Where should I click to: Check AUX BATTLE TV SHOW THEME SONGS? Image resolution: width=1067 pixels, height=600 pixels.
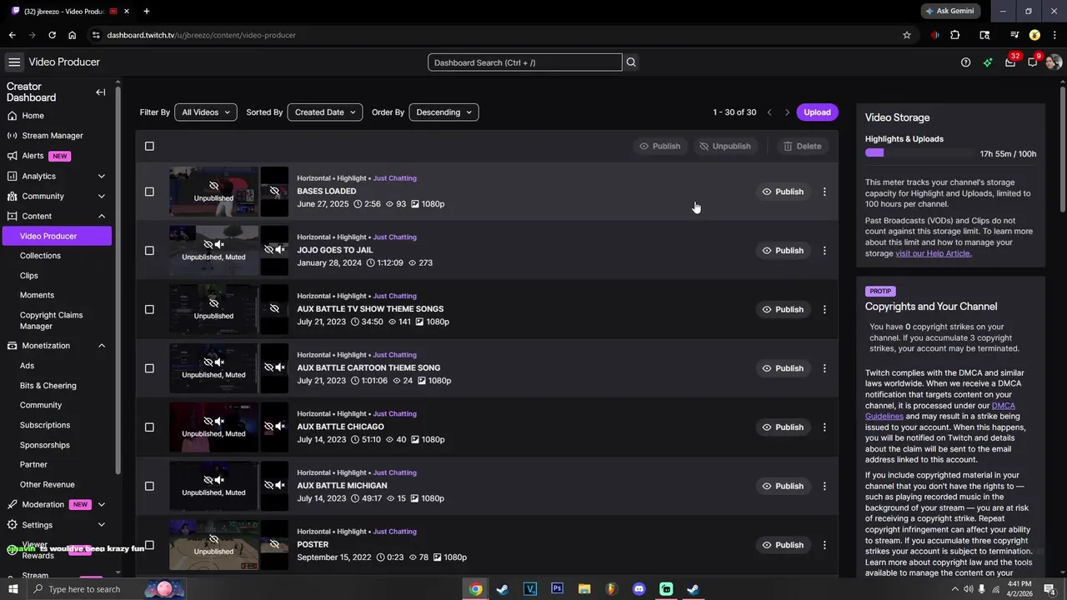coord(149,309)
